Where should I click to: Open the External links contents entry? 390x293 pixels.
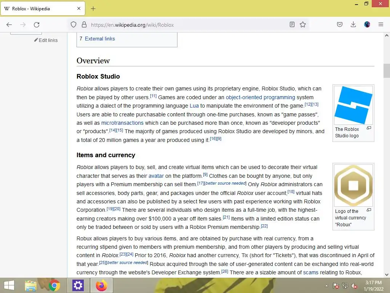100,39
